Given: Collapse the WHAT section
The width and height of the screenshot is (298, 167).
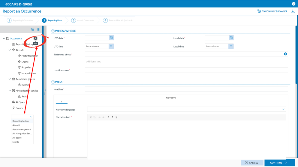Looking at the screenshot, I should pos(53,82).
